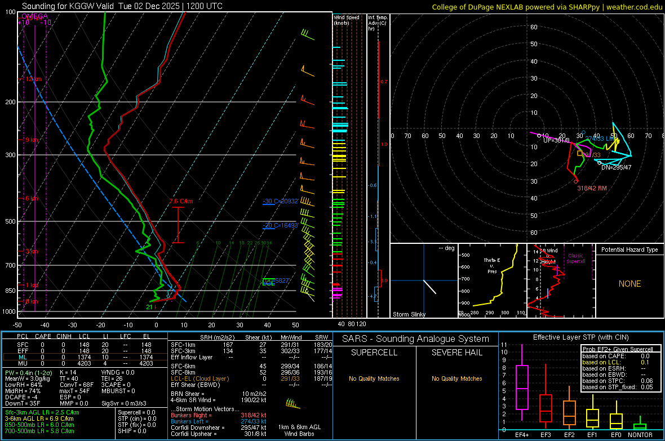
Task: Click the Bunkers Right = 318/42 kt row
Action: (x=219, y=416)
